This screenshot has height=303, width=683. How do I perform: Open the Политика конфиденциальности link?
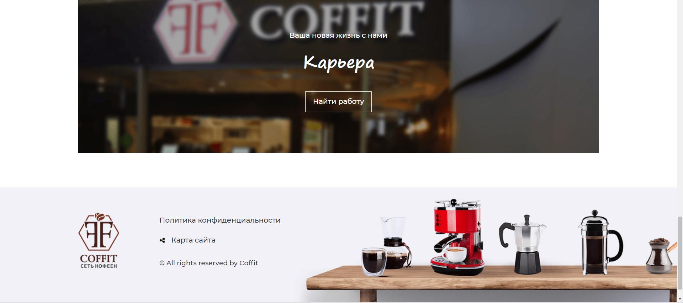220,220
